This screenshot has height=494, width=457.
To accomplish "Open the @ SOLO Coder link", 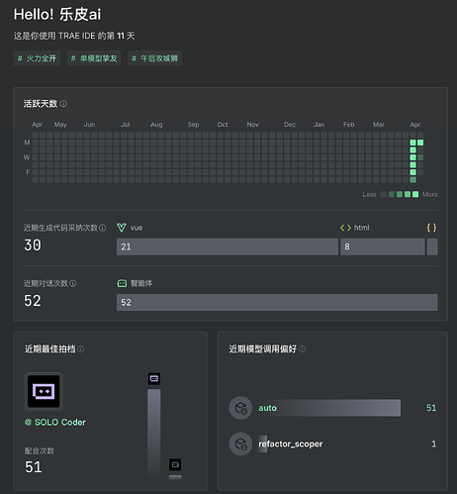I will coord(55,423).
